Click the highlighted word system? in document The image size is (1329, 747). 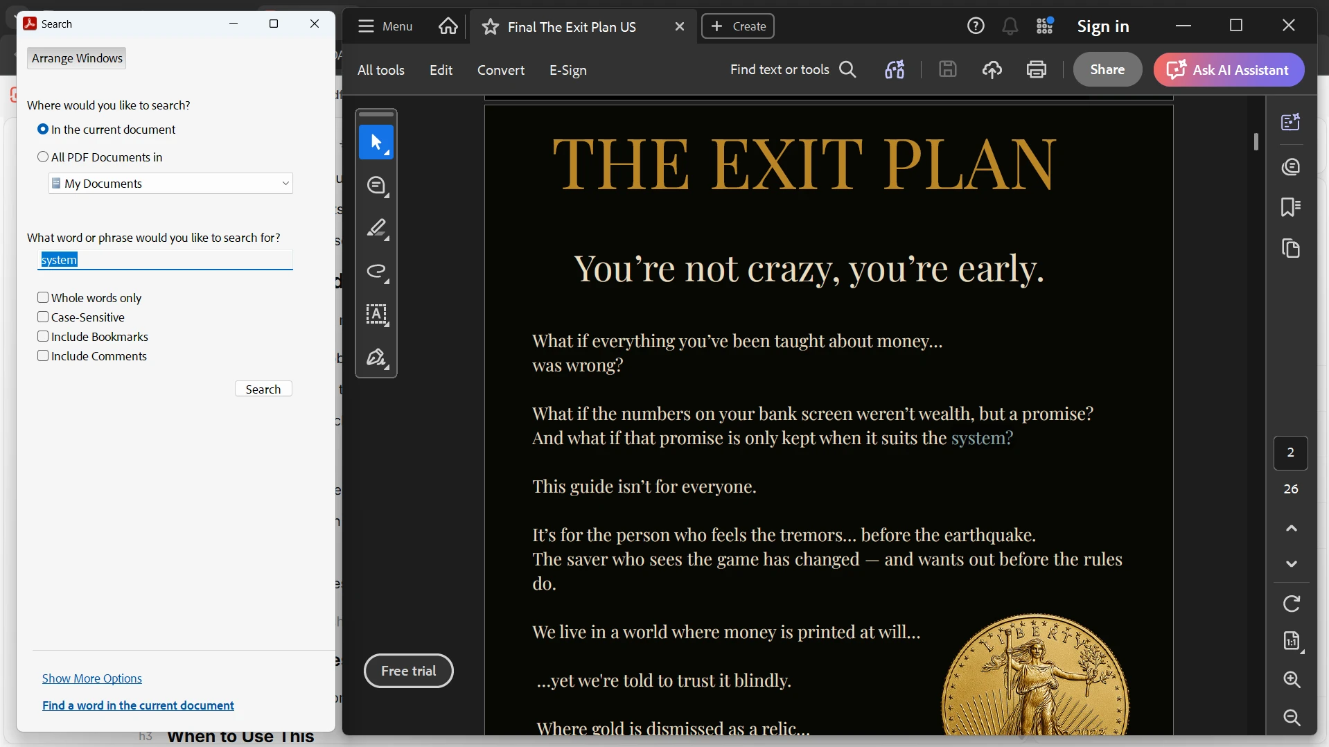[x=982, y=438]
